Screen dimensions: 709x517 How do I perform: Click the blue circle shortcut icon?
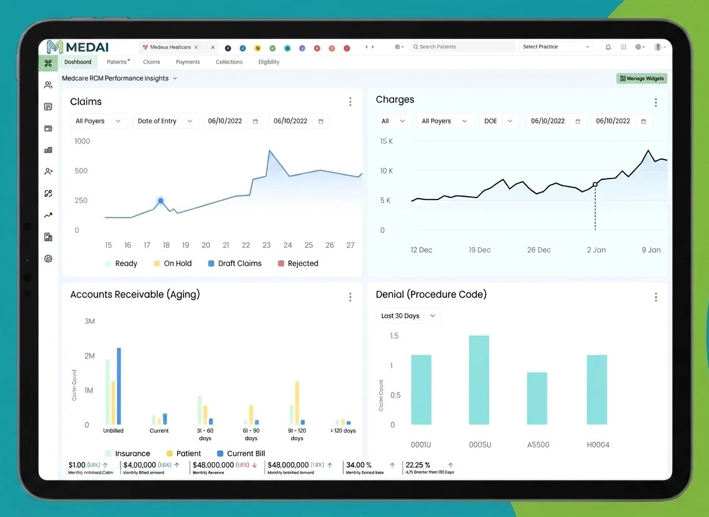(243, 48)
